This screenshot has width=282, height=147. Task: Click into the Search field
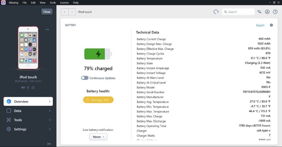(x=238, y=12)
